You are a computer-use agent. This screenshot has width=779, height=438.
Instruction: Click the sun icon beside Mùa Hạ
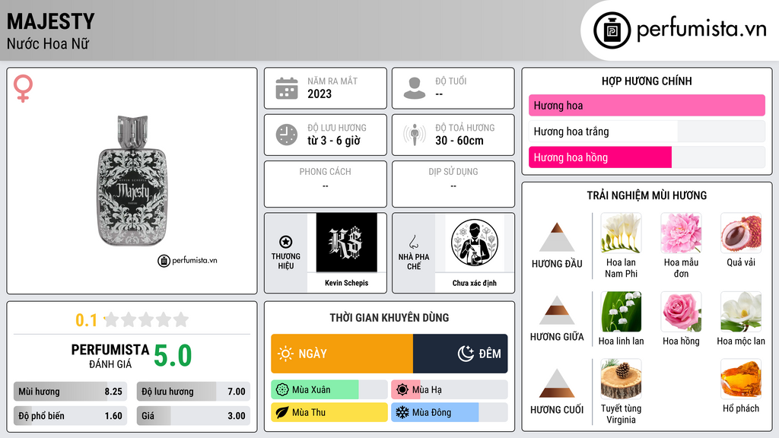[x=402, y=390]
